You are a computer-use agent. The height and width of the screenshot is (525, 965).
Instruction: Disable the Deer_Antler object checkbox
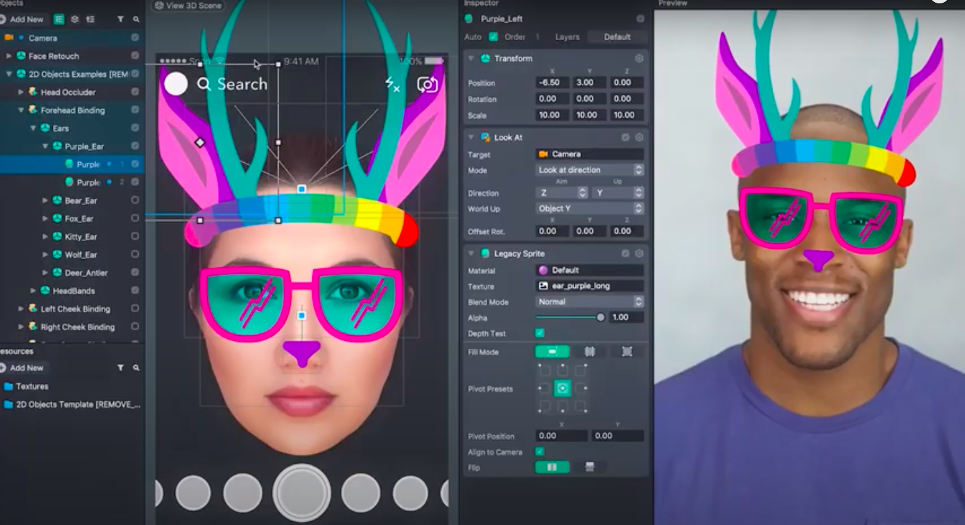135,273
